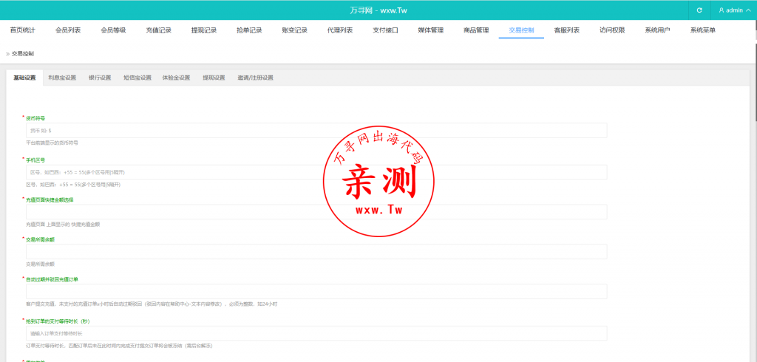Click the 手机区号 field label
Viewport: 757px width, 362px height.
click(35, 160)
